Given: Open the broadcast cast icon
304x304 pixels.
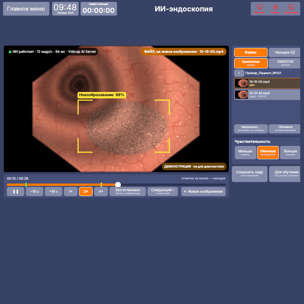Looking at the screenshot, I should 291,9.
